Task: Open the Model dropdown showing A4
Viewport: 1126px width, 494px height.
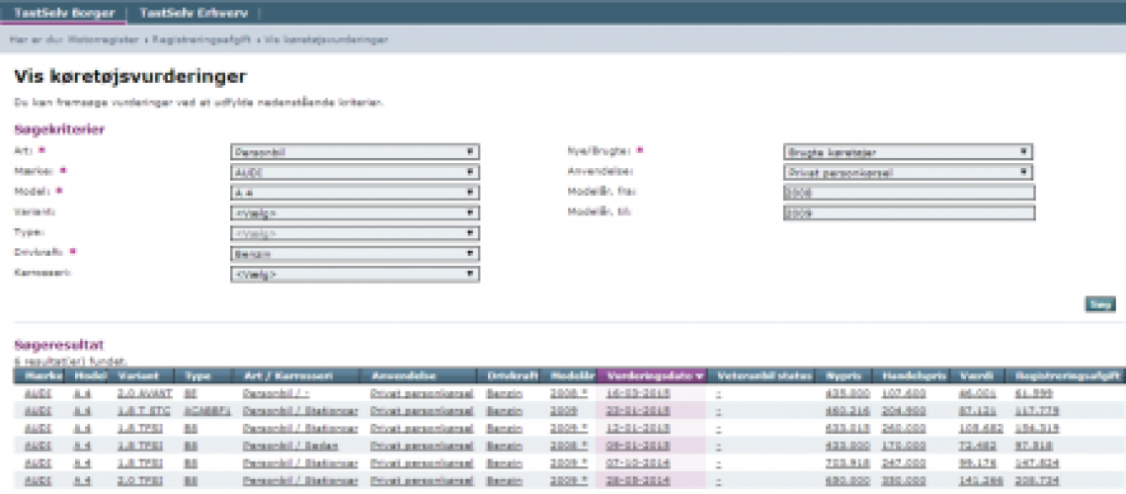Action: pyautogui.click(x=355, y=193)
